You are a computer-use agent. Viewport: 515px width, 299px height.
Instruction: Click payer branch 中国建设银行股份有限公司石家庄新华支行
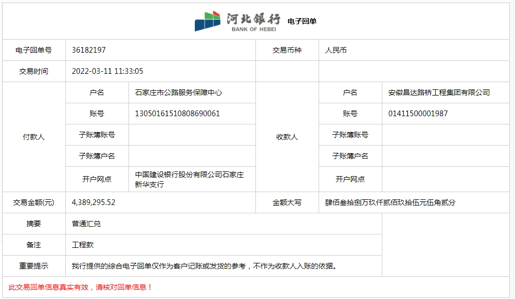[x=189, y=179]
